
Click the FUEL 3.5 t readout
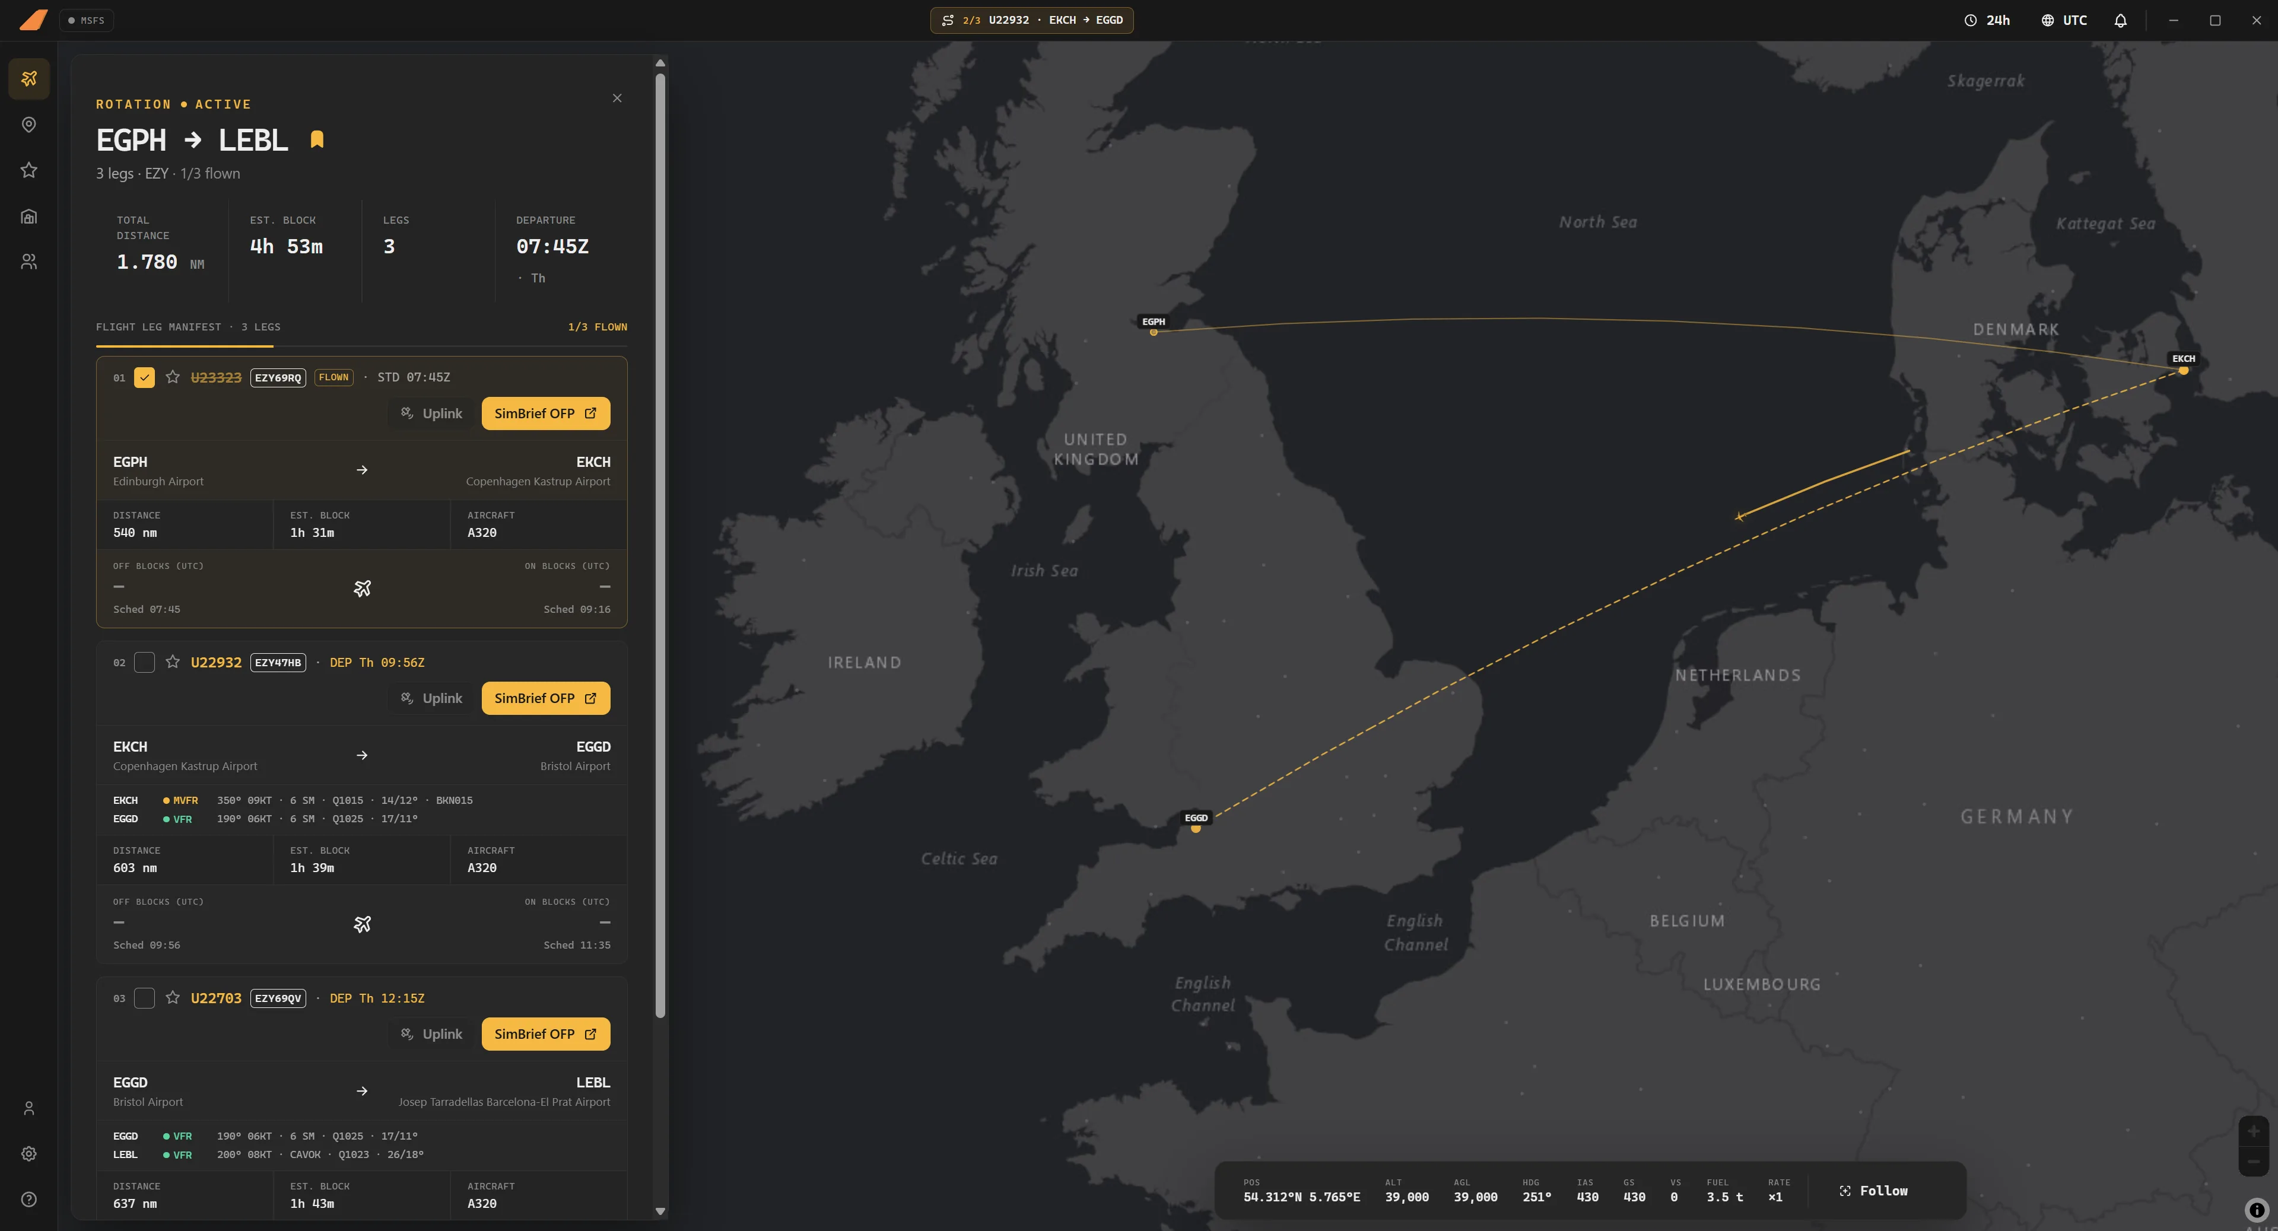coord(1724,1197)
